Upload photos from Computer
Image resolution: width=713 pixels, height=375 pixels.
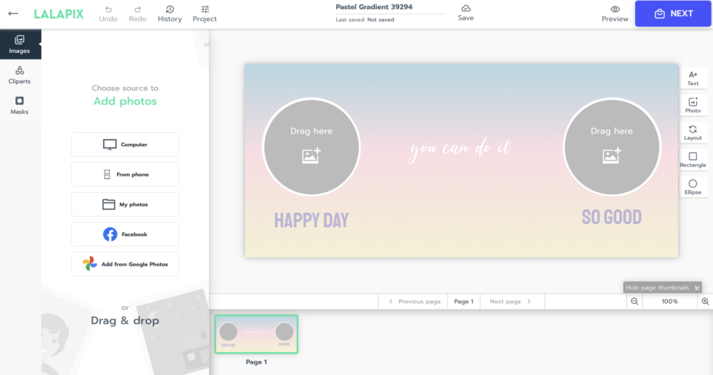pos(125,145)
